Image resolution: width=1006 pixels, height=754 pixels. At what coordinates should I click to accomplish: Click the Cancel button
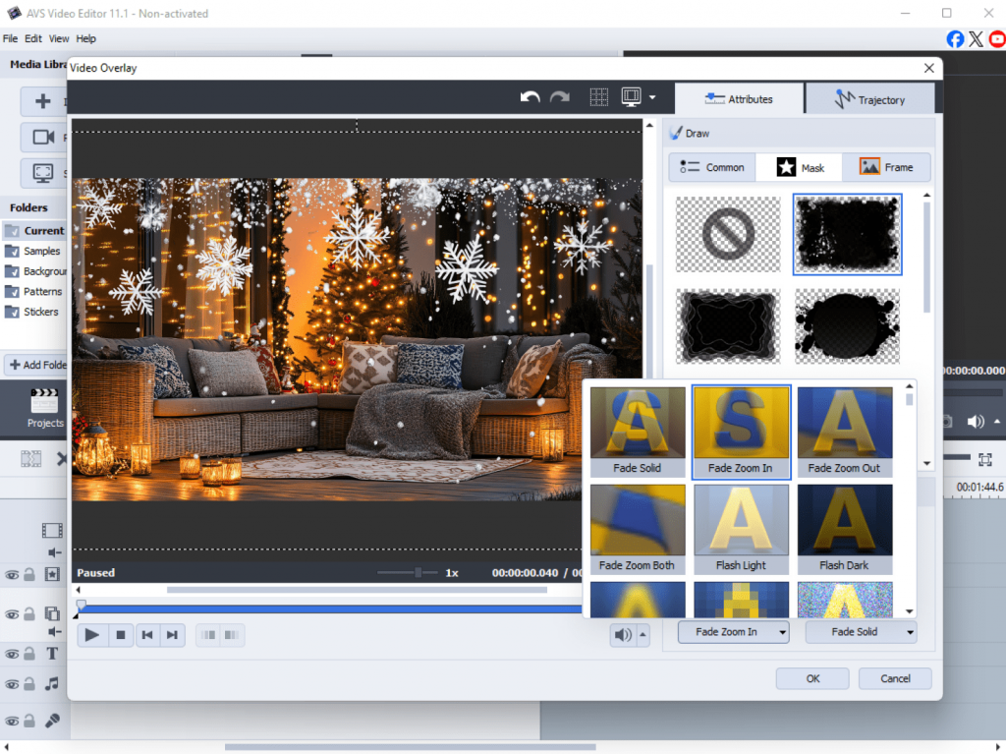(895, 678)
